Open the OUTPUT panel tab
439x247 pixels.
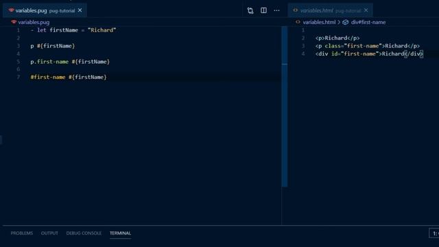49,233
